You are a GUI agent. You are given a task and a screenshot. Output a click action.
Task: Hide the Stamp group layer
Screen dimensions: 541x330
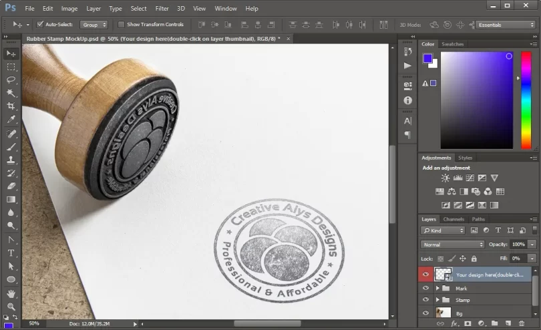coord(425,300)
